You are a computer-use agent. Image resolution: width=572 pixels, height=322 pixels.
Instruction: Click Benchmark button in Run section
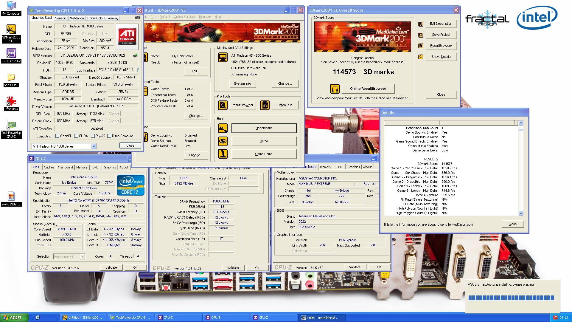pos(264,128)
